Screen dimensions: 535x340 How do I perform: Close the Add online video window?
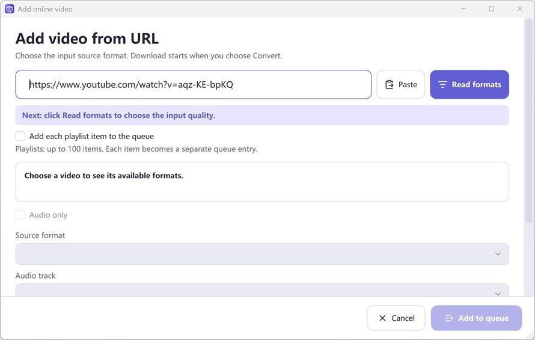tap(519, 9)
